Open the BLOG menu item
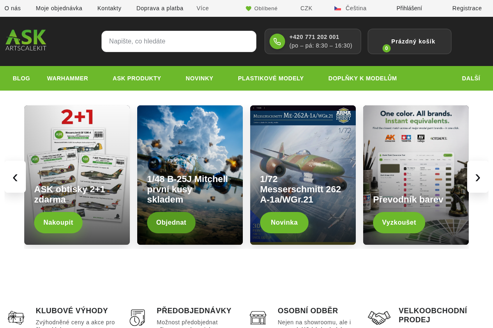 [x=21, y=78]
